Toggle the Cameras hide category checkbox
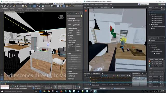Screen dimensions: 166x93 point(68,36)
